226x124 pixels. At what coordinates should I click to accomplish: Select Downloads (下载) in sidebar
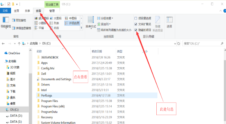coord(11,91)
